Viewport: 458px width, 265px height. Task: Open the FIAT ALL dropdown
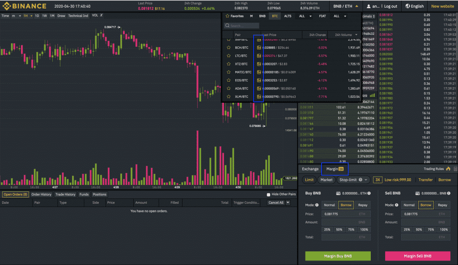(340, 16)
